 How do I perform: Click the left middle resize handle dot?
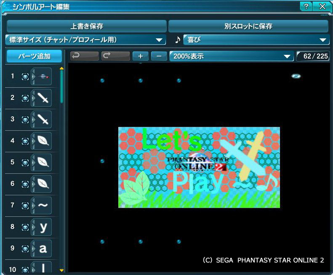click(102, 161)
